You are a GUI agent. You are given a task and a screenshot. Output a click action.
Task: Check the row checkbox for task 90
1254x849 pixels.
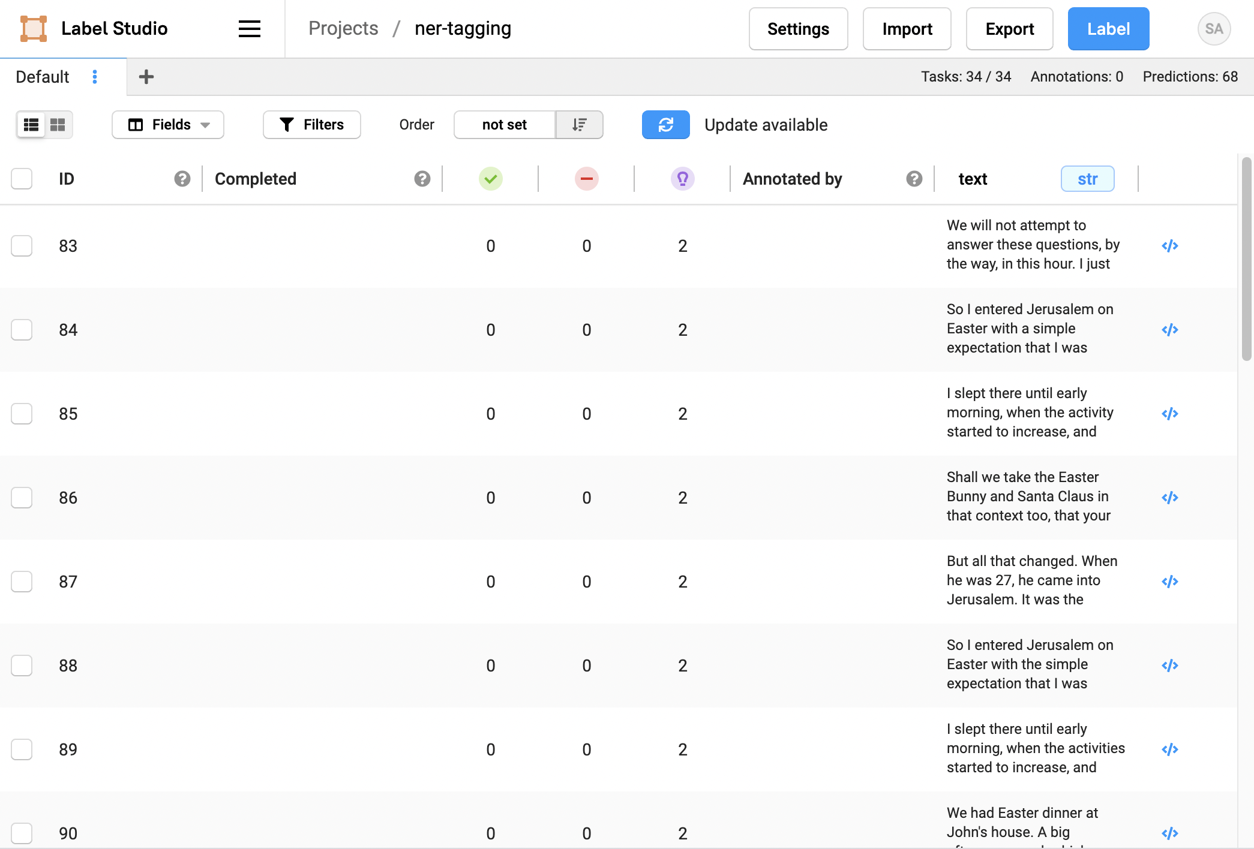22,833
